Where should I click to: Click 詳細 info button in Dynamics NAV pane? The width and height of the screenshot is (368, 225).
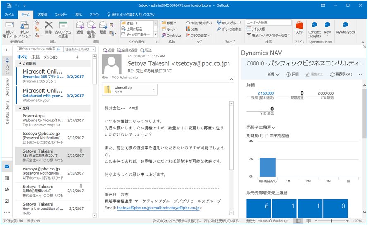point(292,74)
